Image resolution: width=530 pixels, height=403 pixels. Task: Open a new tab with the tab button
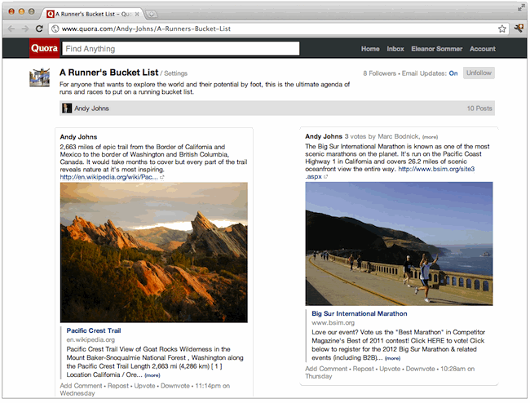[x=152, y=14]
